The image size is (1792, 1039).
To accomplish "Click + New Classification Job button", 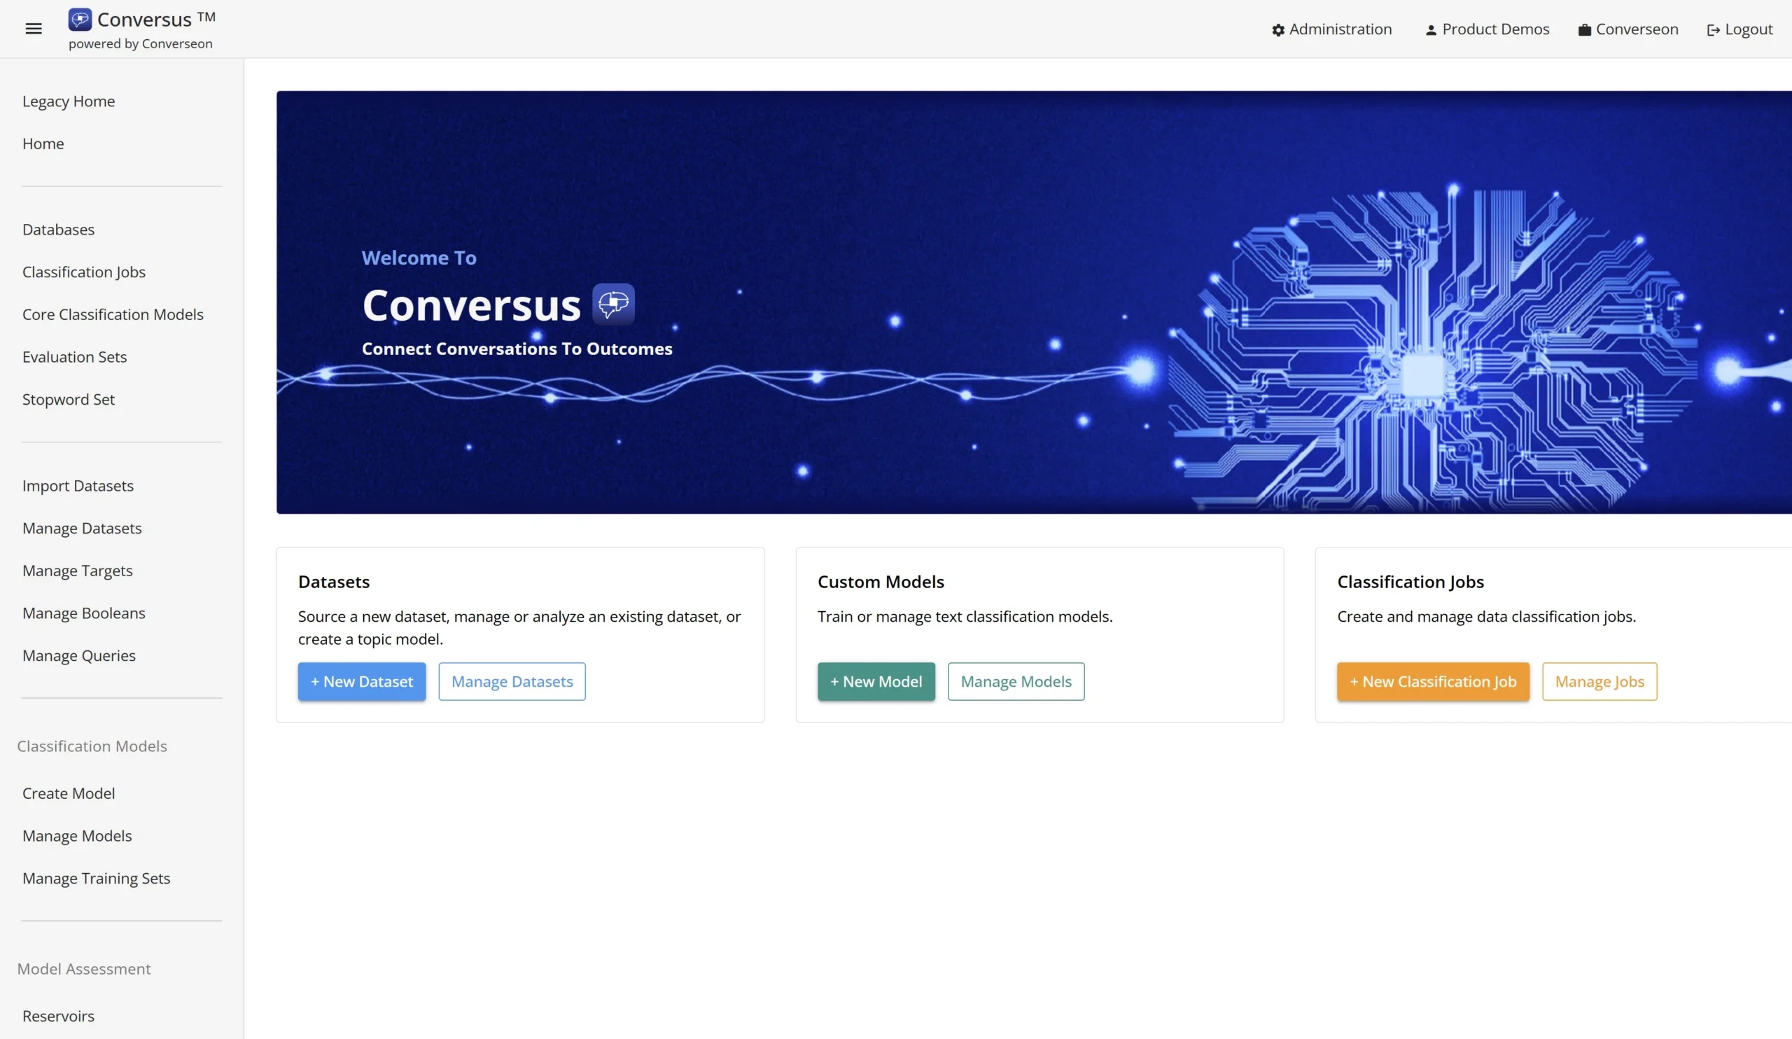I will point(1433,681).
